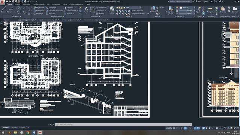Toggle object snap tracking in status bar

pos(195,128)
